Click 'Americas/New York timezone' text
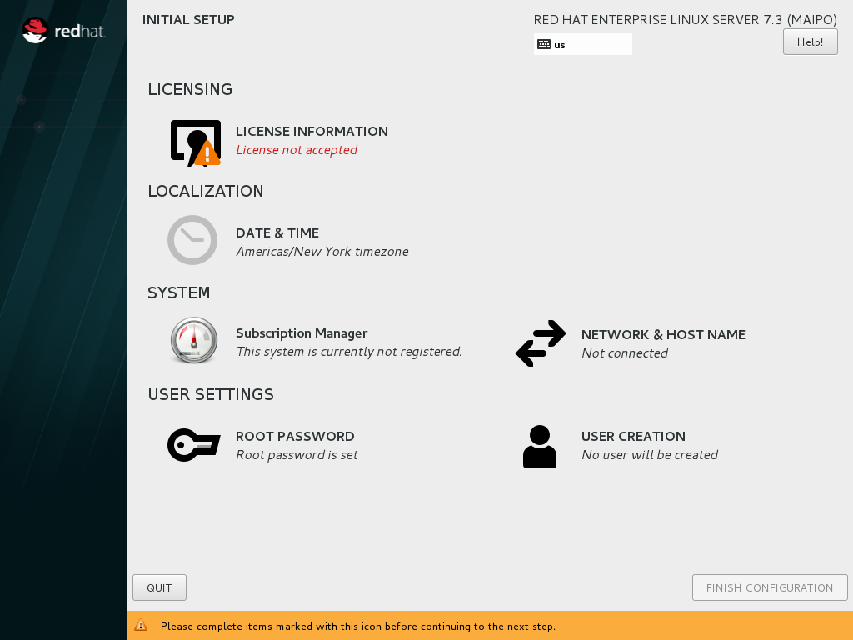 (322, 252)
